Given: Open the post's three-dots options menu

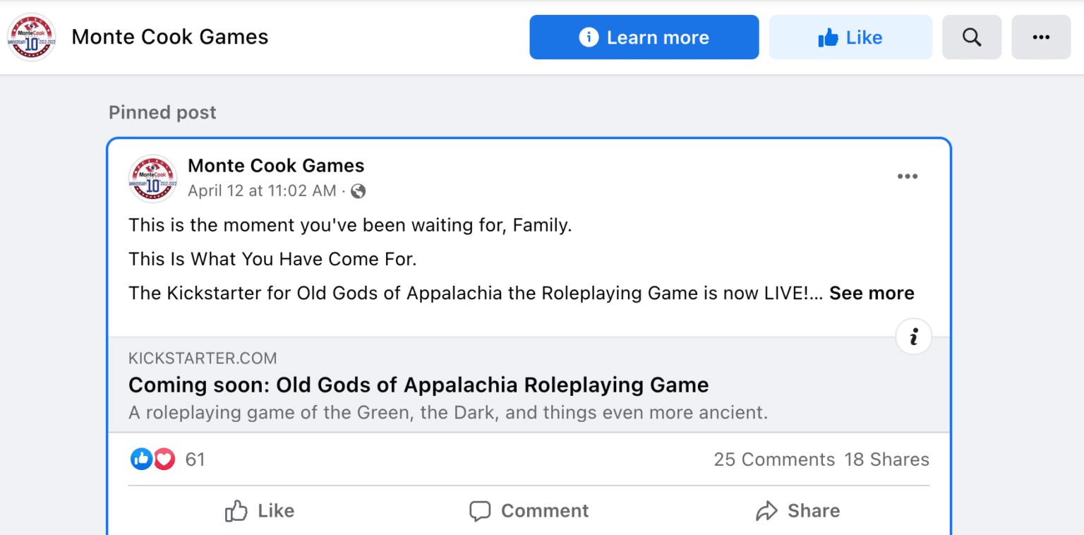Looking at the screenshot, I should point(908,176).
